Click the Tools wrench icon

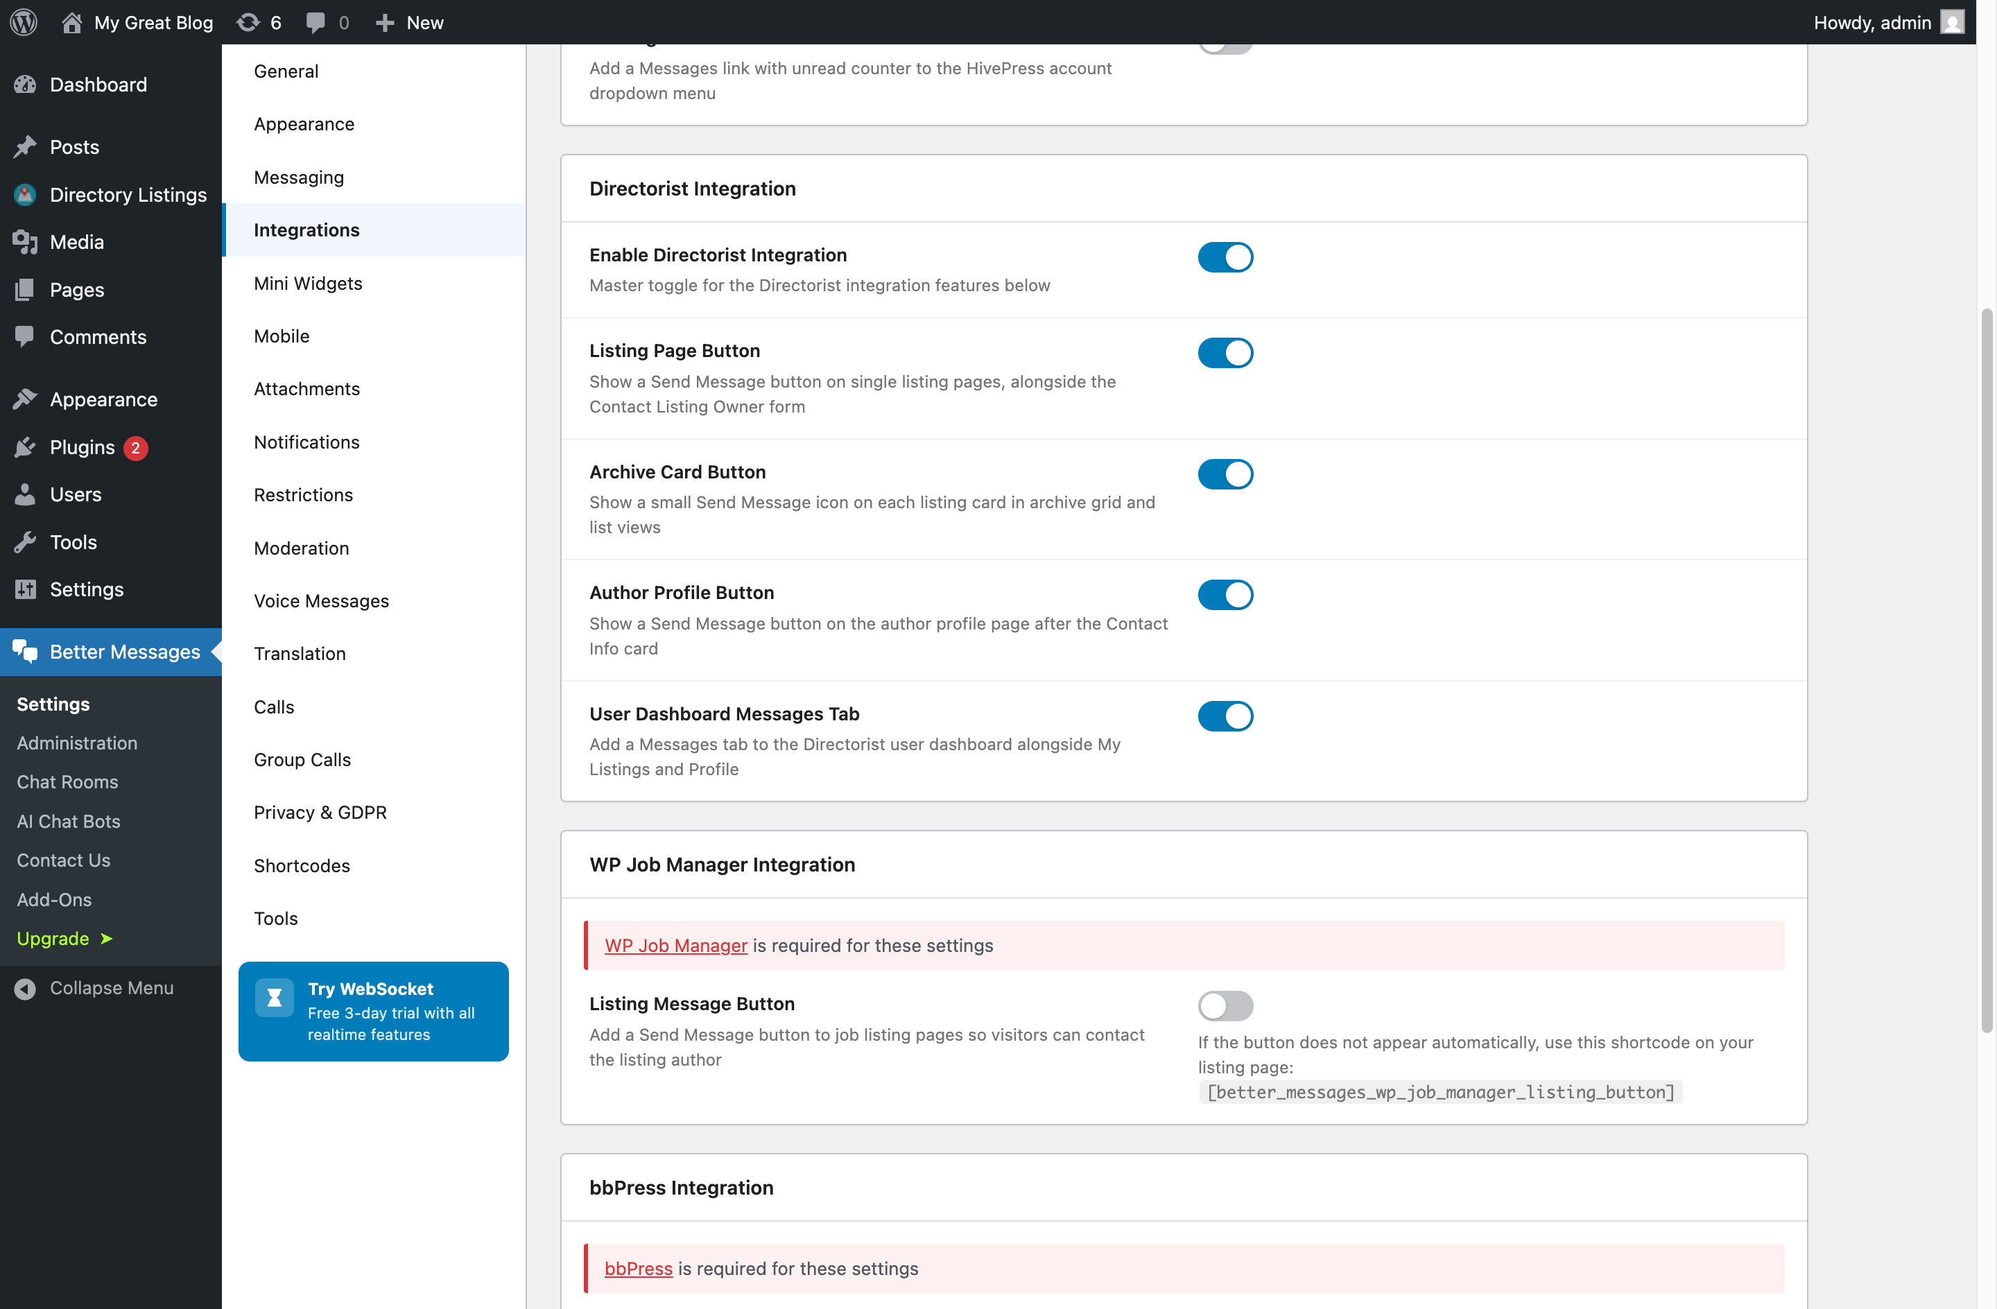click(25, 542)
